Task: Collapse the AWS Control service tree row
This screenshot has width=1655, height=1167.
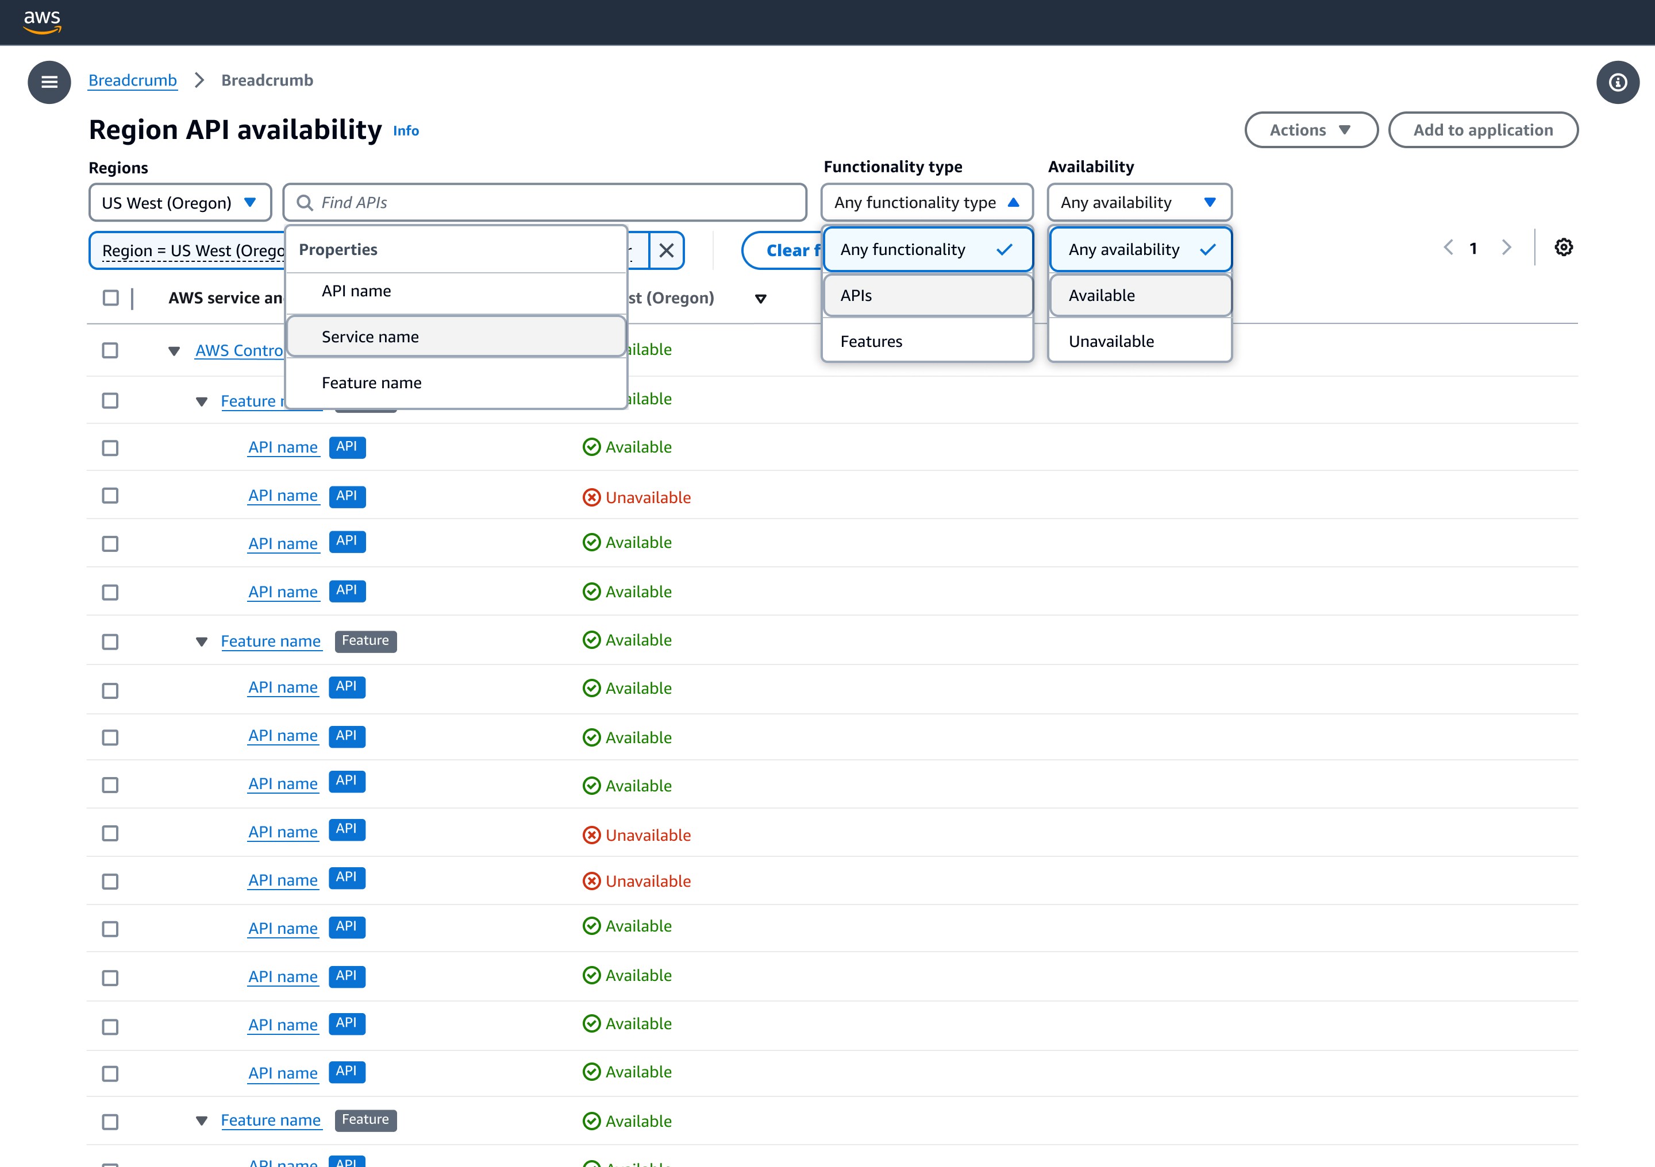Action: click(174, 351)
